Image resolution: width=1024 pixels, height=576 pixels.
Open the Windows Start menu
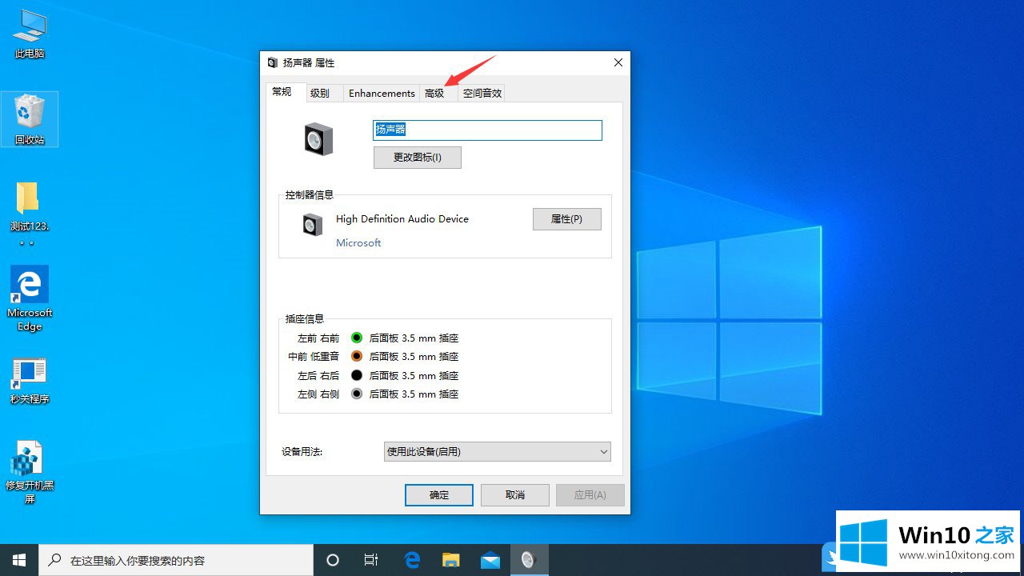click(x=19, y=560)
